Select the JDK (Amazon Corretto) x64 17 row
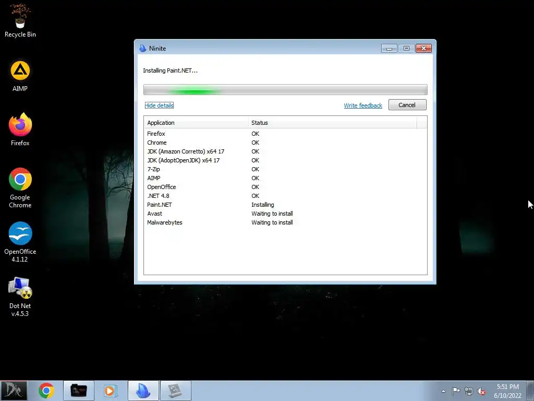Viewport: 534px width, 401px height. (x=285, y=151)
